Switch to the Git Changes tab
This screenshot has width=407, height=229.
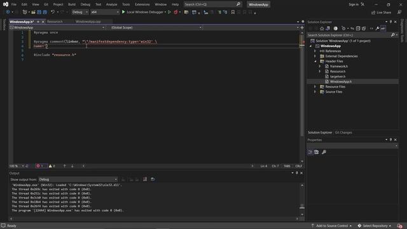coord(343,132)
